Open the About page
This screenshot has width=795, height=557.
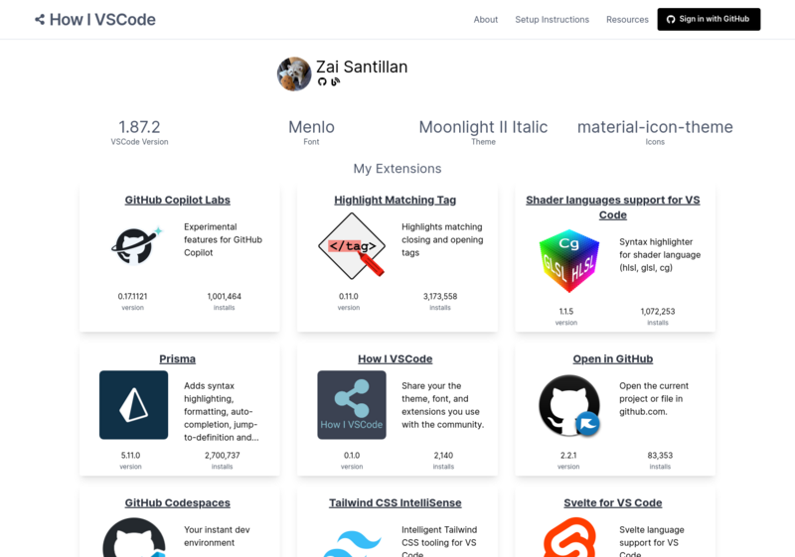(486, 20)
